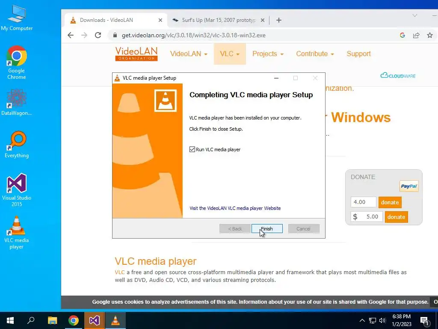Reload the current page

(x=98, y=35)
